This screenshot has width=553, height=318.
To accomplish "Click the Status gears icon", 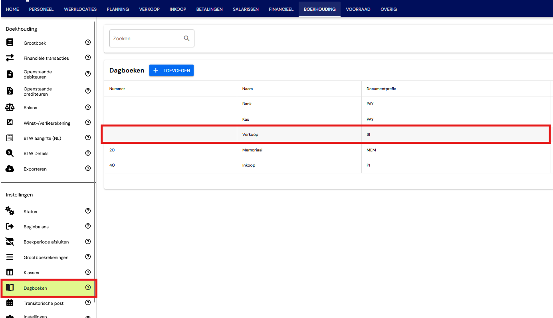I will click(10, 211).
